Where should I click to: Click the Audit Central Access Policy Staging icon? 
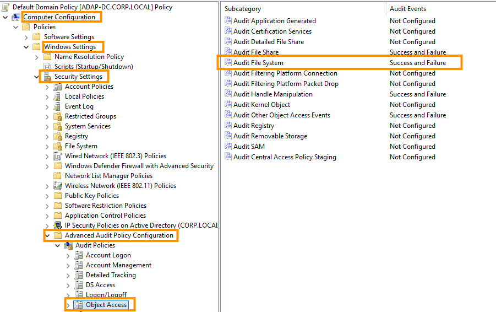pos(228,157)
